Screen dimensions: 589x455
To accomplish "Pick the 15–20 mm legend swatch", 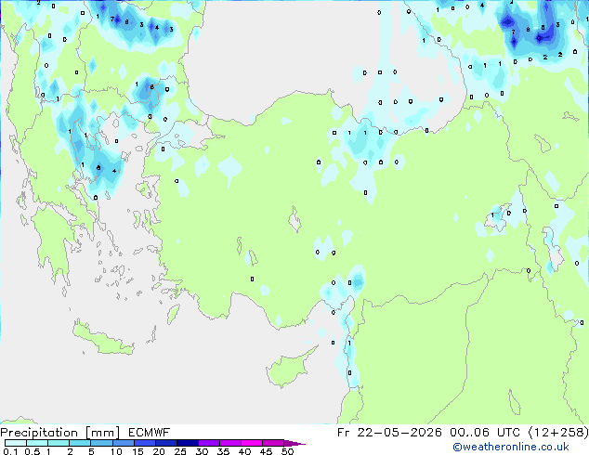I will click(144, 443).
